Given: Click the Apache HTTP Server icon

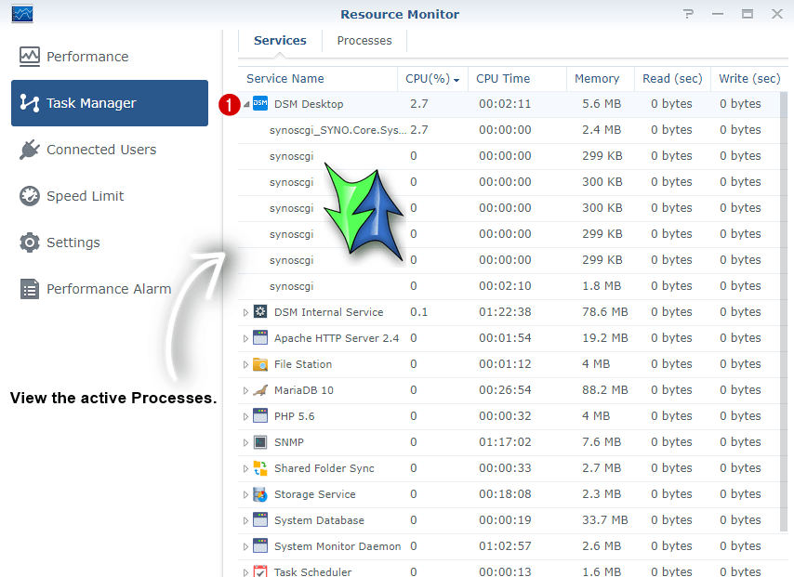Looking at the screenshot, I should [x=260, y=337].
